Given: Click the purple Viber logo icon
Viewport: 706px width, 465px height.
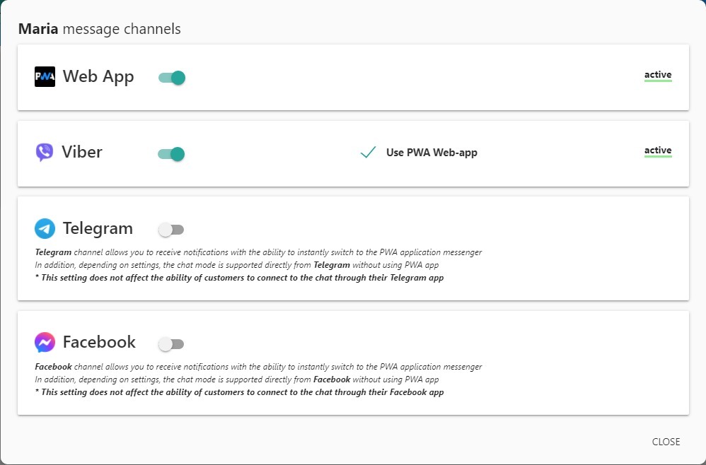Looking at the screenshot, I should 45,153.
